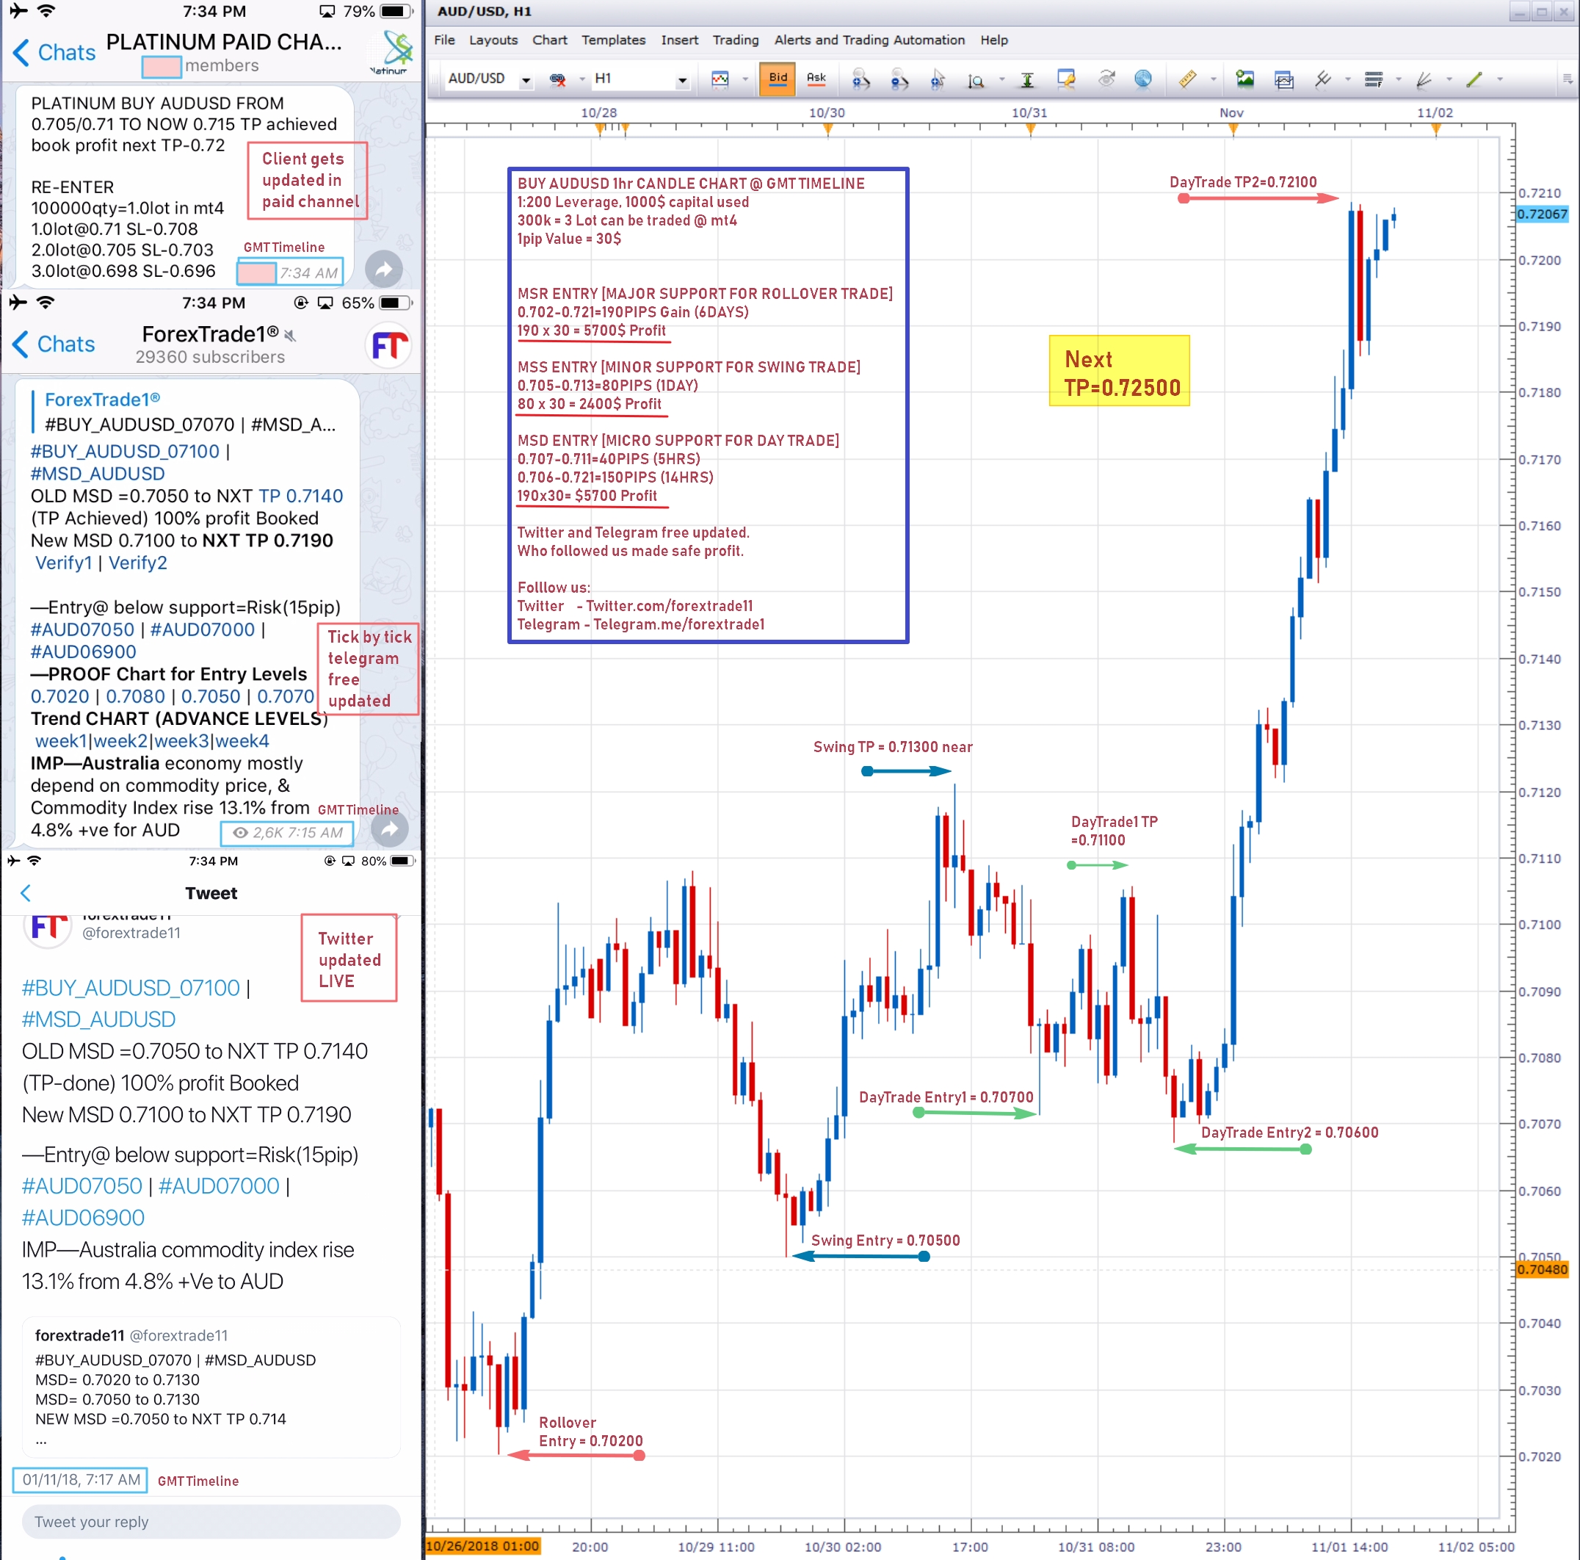
Task: Expand the pitchfork tool dropdown arrow
Action: point(1348,79)
